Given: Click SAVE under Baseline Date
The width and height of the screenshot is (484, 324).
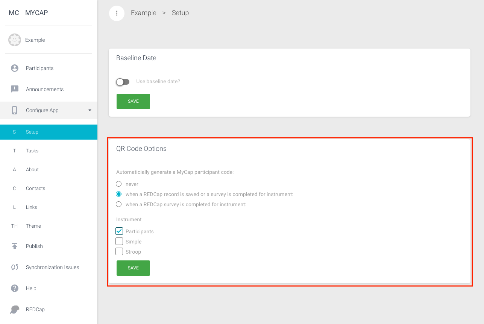Looking at the screenshot, I should pos(133,101).
